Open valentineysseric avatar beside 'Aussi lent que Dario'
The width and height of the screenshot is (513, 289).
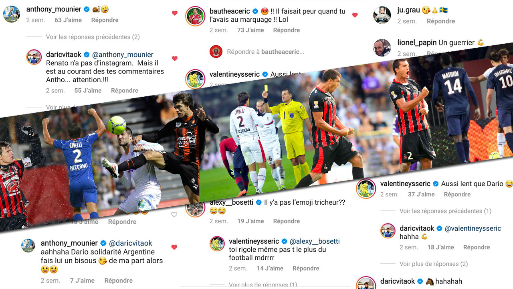point(366,189)
